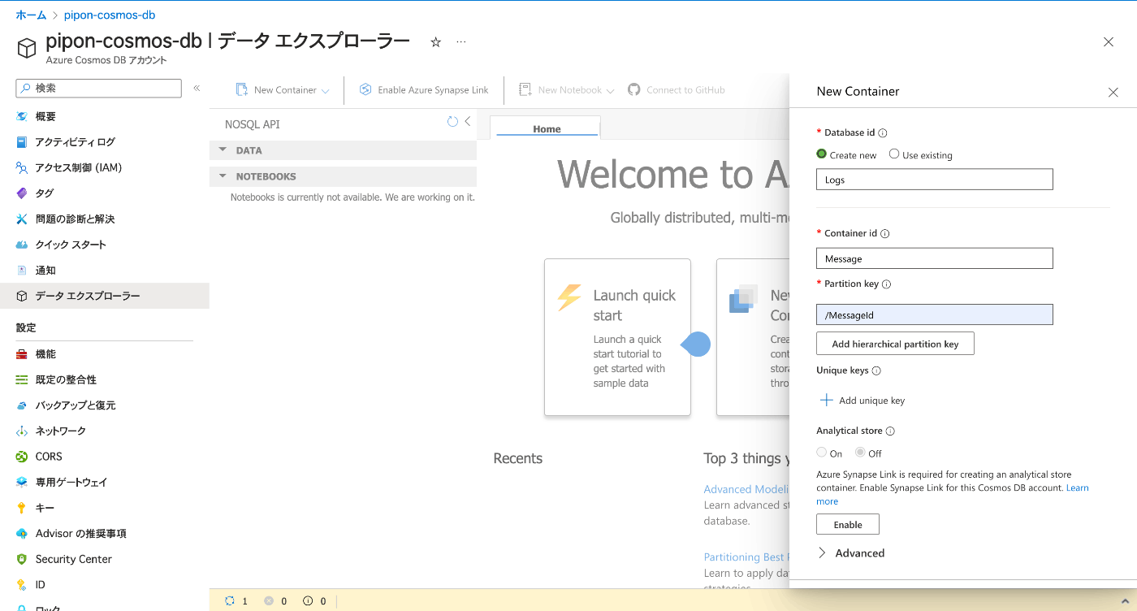
Task: Close the New Container panel
Action: [1113, 93]
